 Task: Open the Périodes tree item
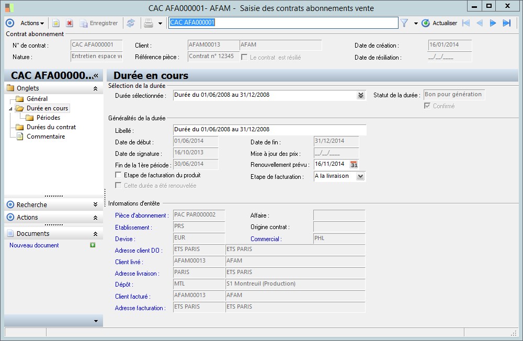click(48, 118)
